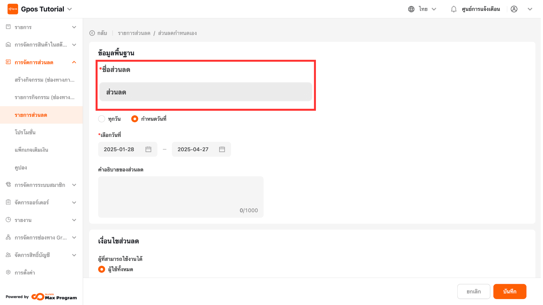The width and height of the screenshot is (543, 305).
Task: Click the รายการส่วนลด breadcrumb link
Action: [134, 33]
